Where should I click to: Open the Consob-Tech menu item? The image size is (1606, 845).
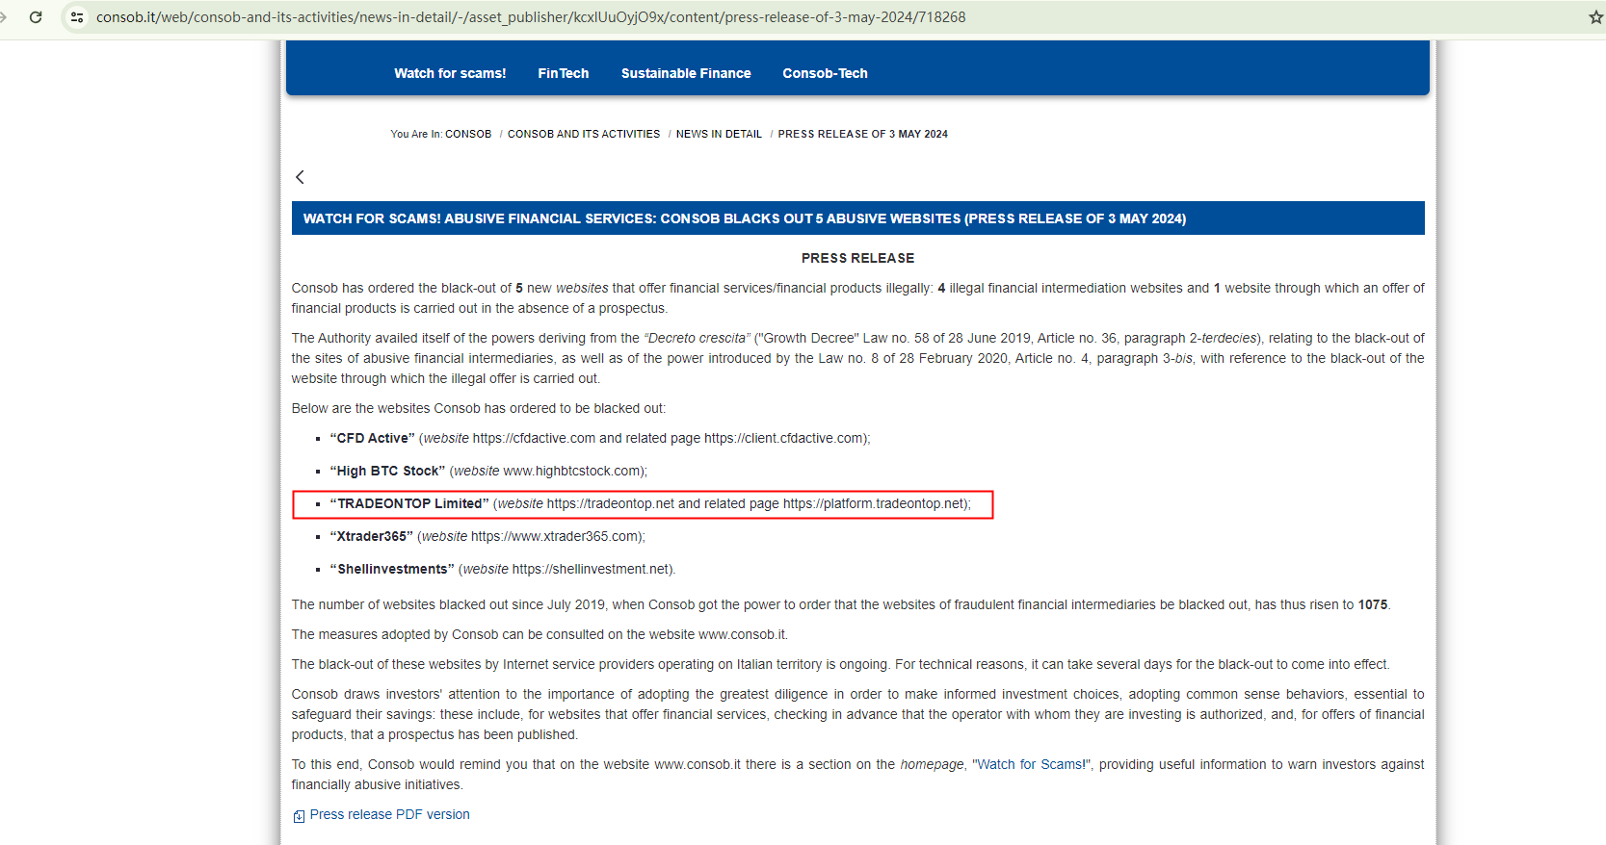click(x=825, y=73)
